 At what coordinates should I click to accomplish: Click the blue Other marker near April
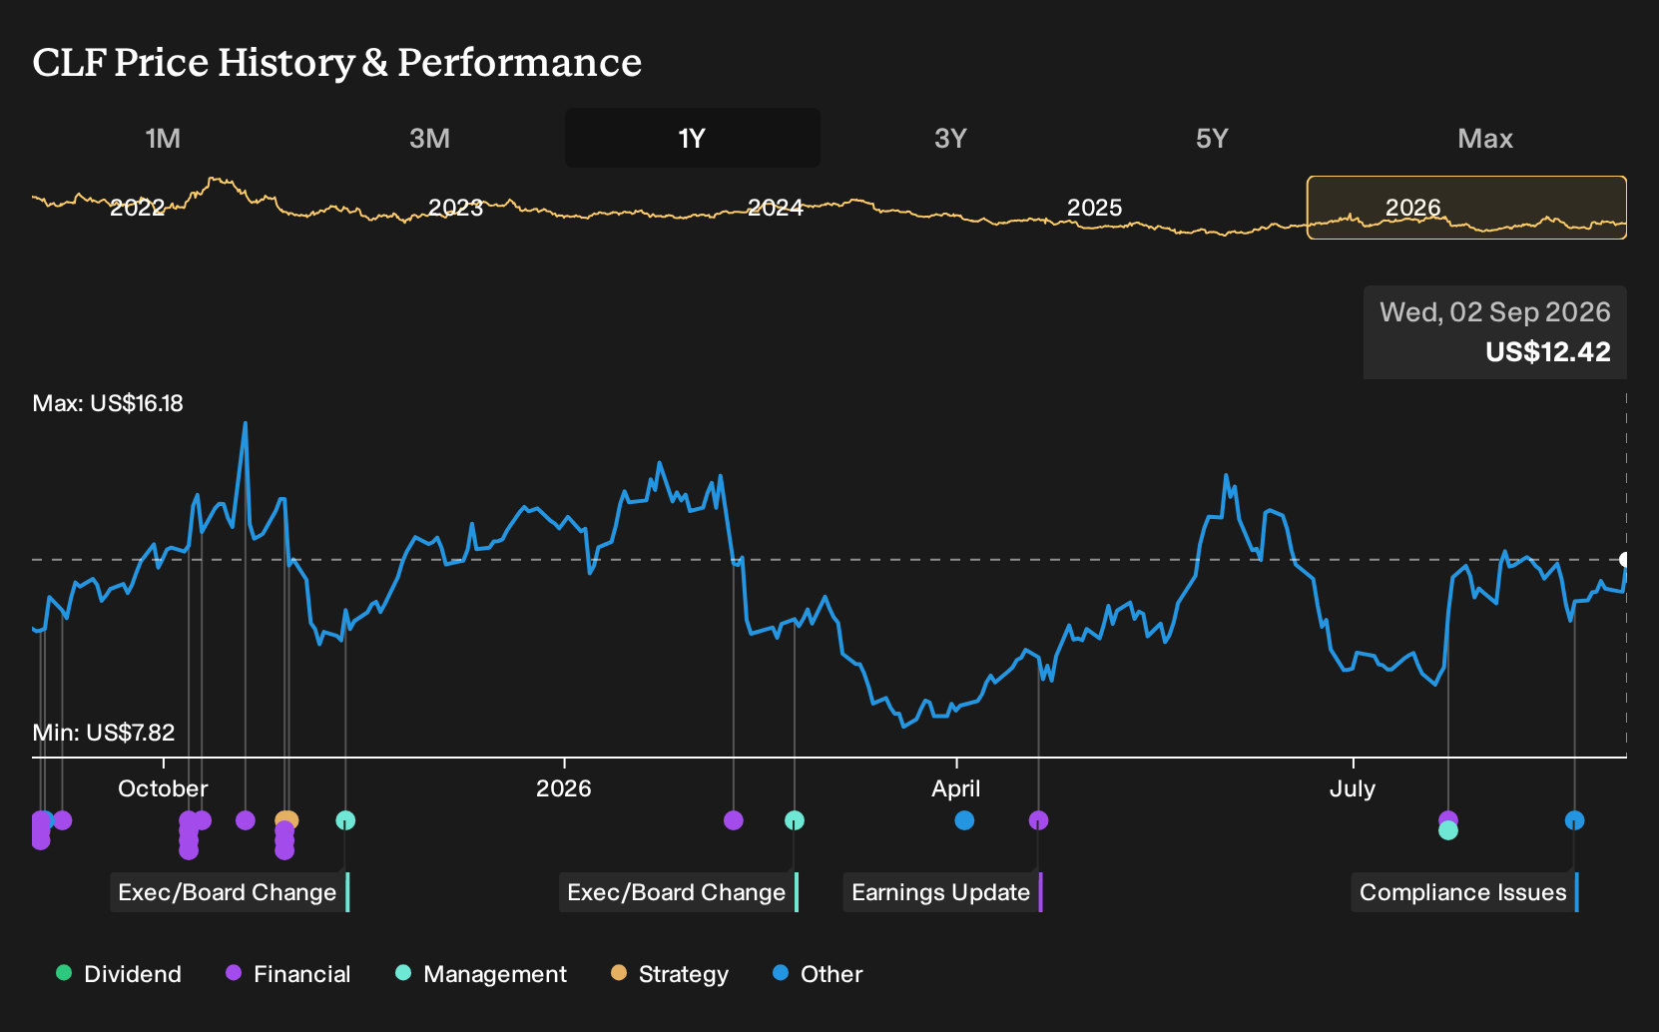964,820
